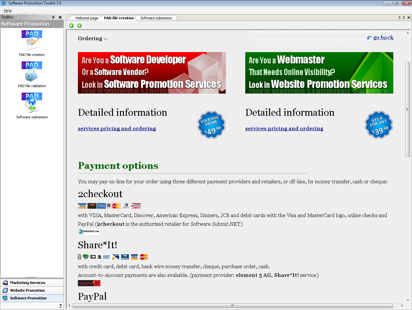Click the horizontal scrollbar thumb

(x=232, y=305)
